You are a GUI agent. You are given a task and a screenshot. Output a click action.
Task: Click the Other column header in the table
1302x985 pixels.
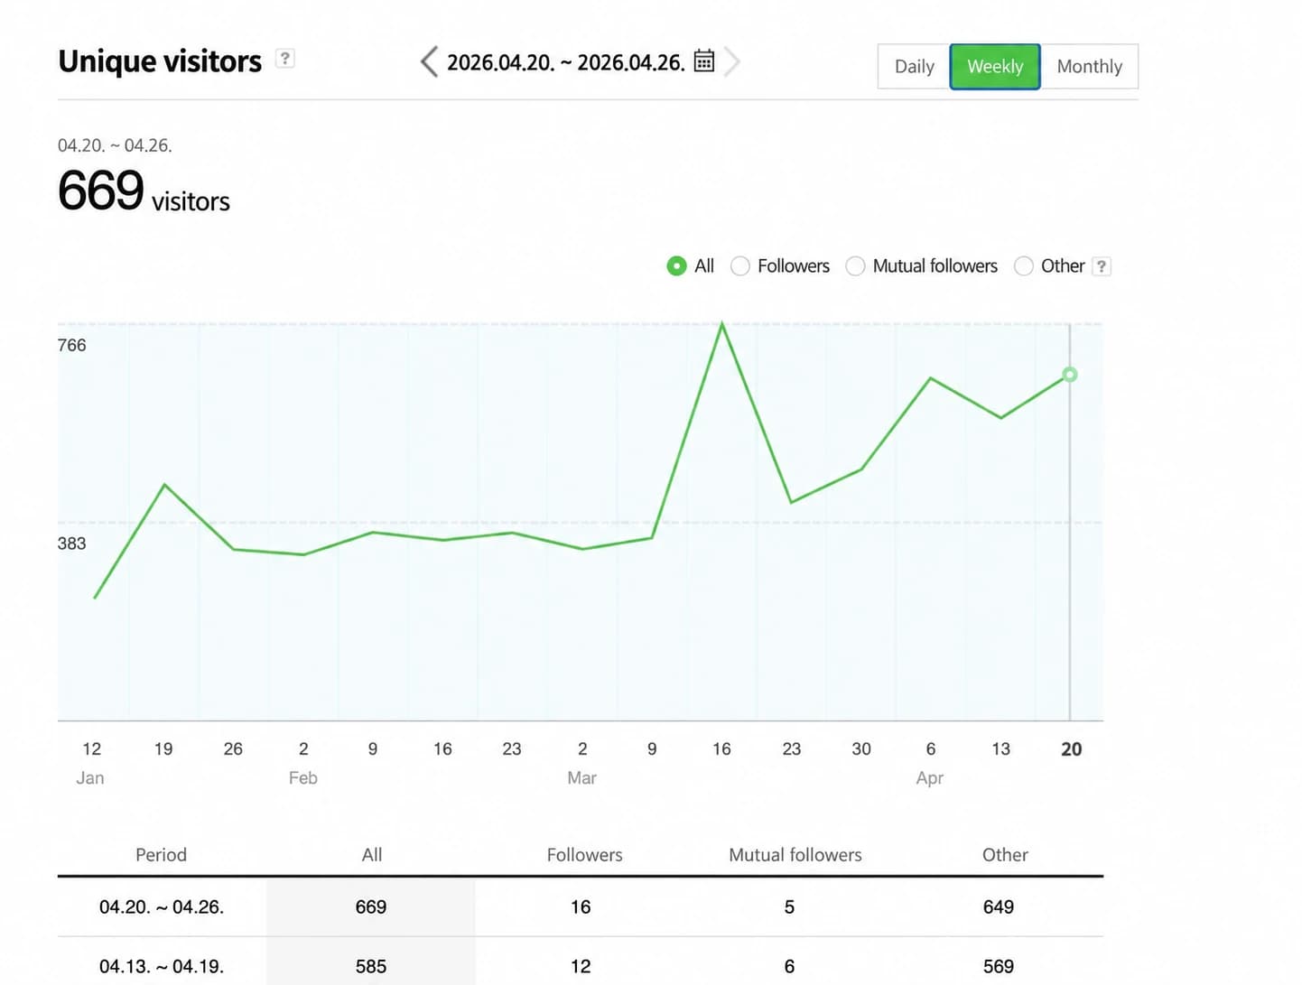coord(1005,855)
